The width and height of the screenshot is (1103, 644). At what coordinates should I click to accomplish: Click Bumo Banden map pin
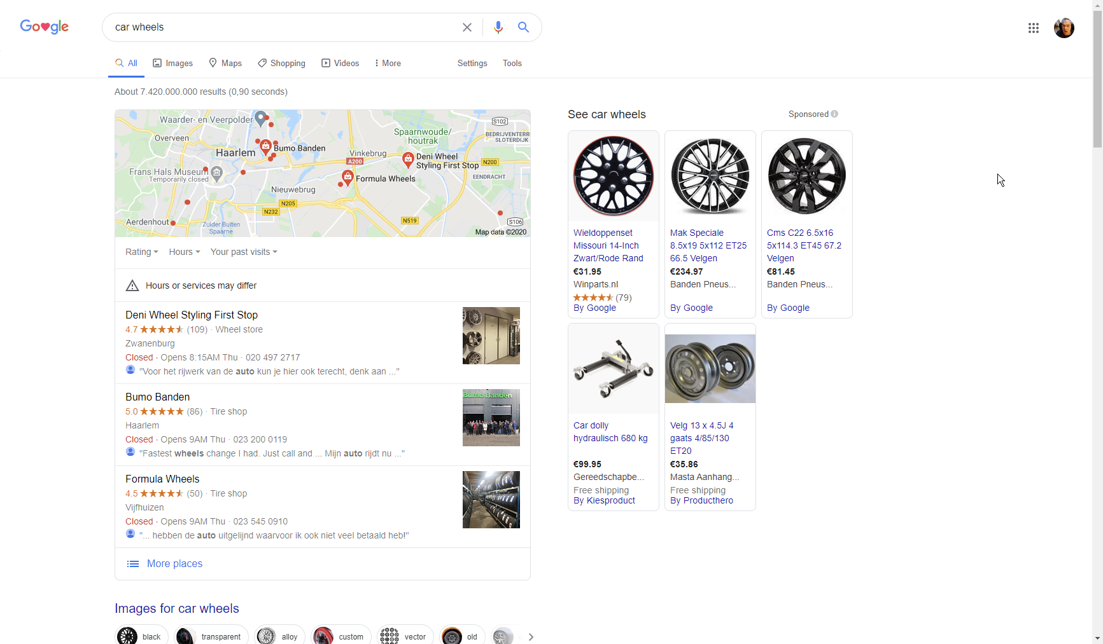point(265,147)
